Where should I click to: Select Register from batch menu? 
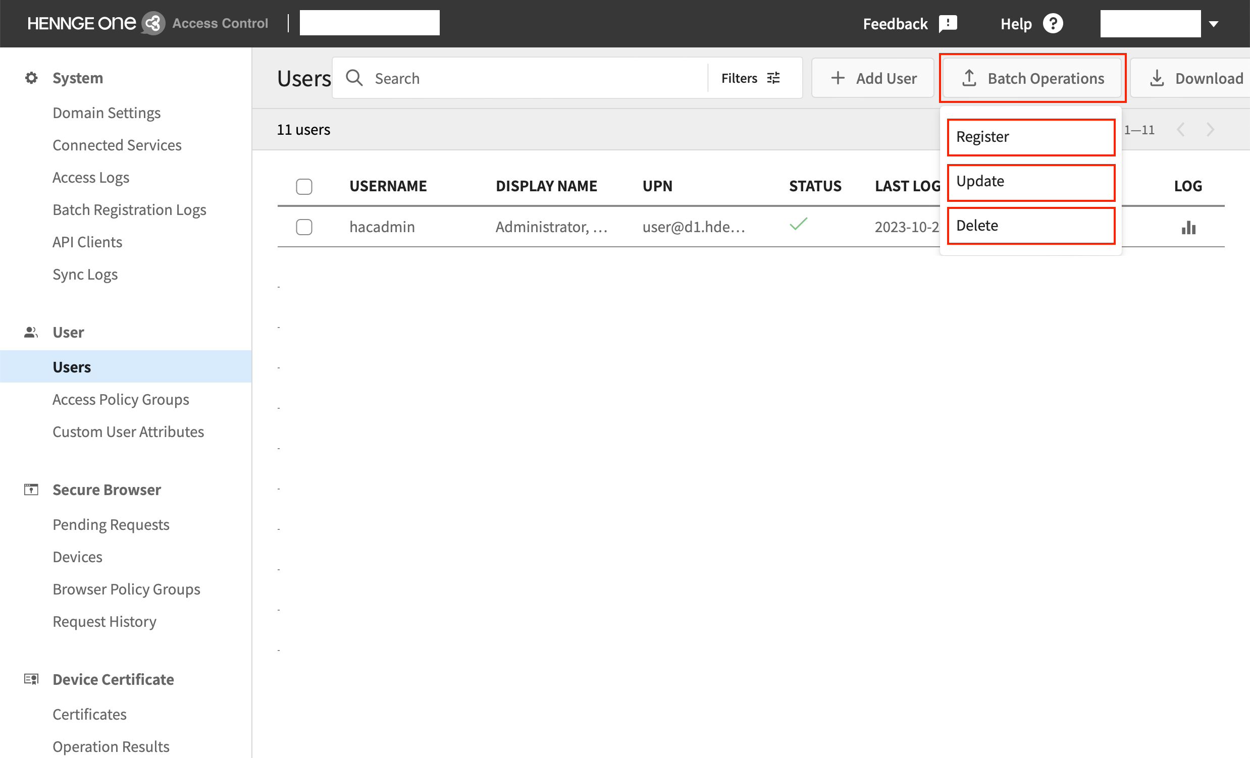click(x=1031, y=137)
